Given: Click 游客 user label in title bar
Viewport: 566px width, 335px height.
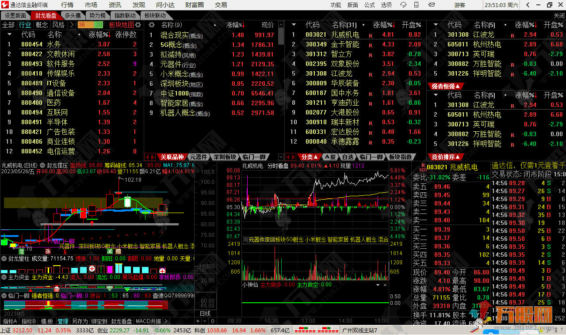Looking at the screenshot, I should [460, 5].
